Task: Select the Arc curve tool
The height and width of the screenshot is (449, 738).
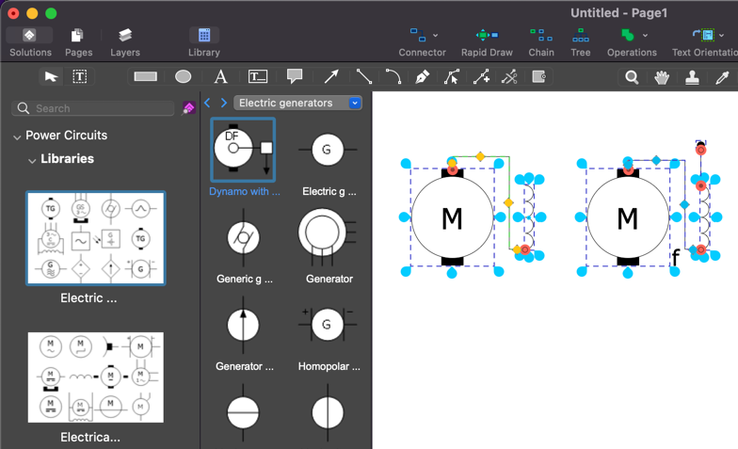Action: pyautogui.click(x=393, y=76)
